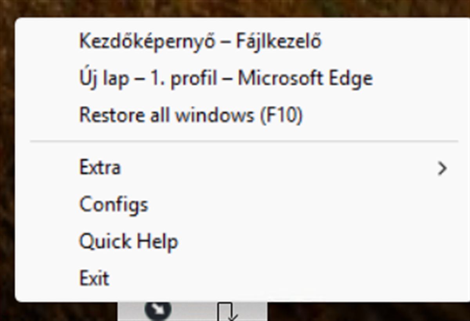Restore the Új lap Microsoft Edge window
470x321 pixels.
(x=226, y=78)
